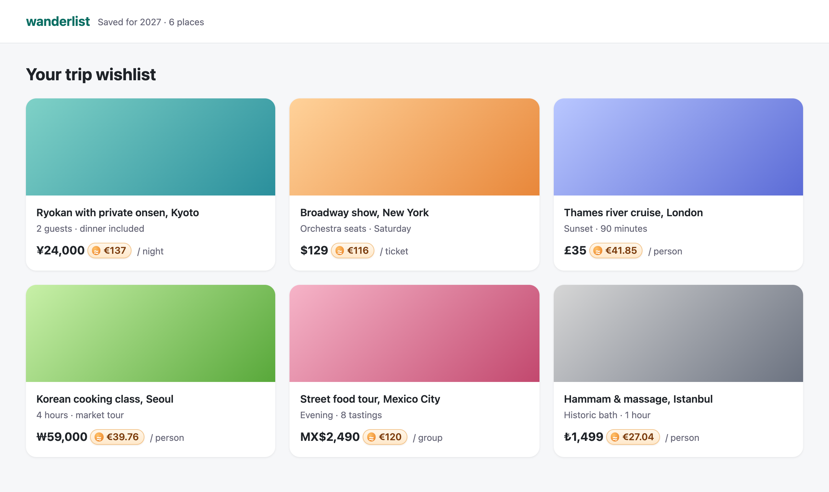The width and height of the screenshot is (829, 492).
Task: Click the approximate-conversion icon beside €39.76
Action: click(99, 437)
